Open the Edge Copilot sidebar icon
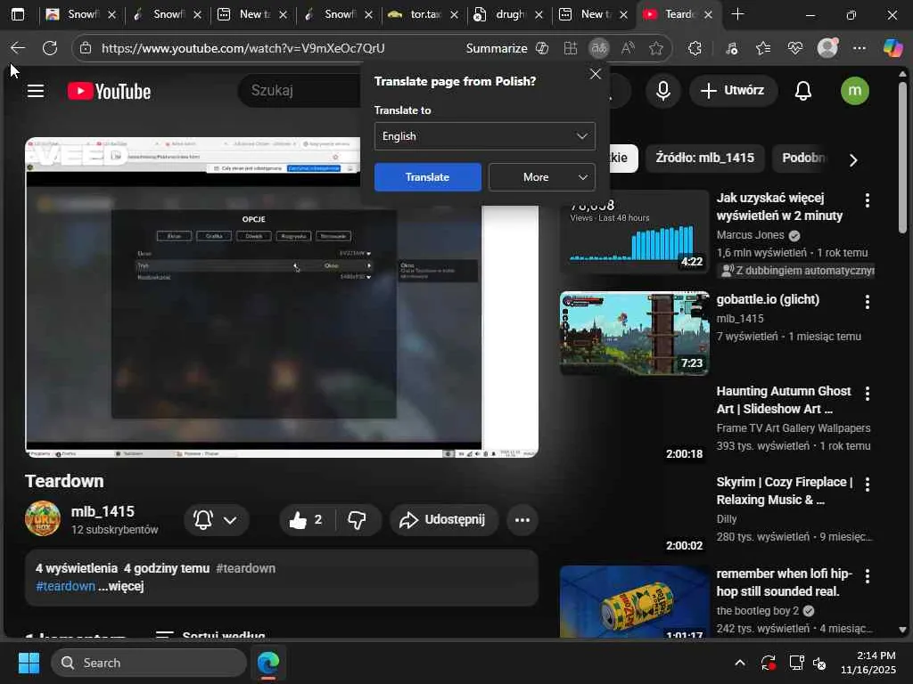 [x=892, y=48]
